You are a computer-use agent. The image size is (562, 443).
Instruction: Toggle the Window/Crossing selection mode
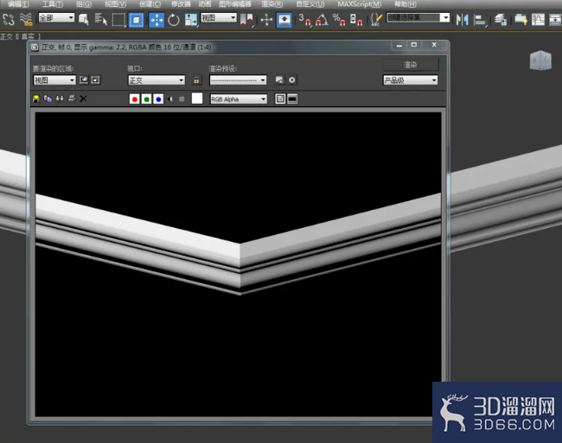tap(137, 20)
